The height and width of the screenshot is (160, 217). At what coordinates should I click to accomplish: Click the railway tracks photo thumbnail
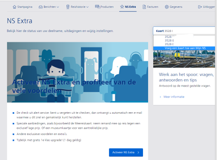[184, 59]
